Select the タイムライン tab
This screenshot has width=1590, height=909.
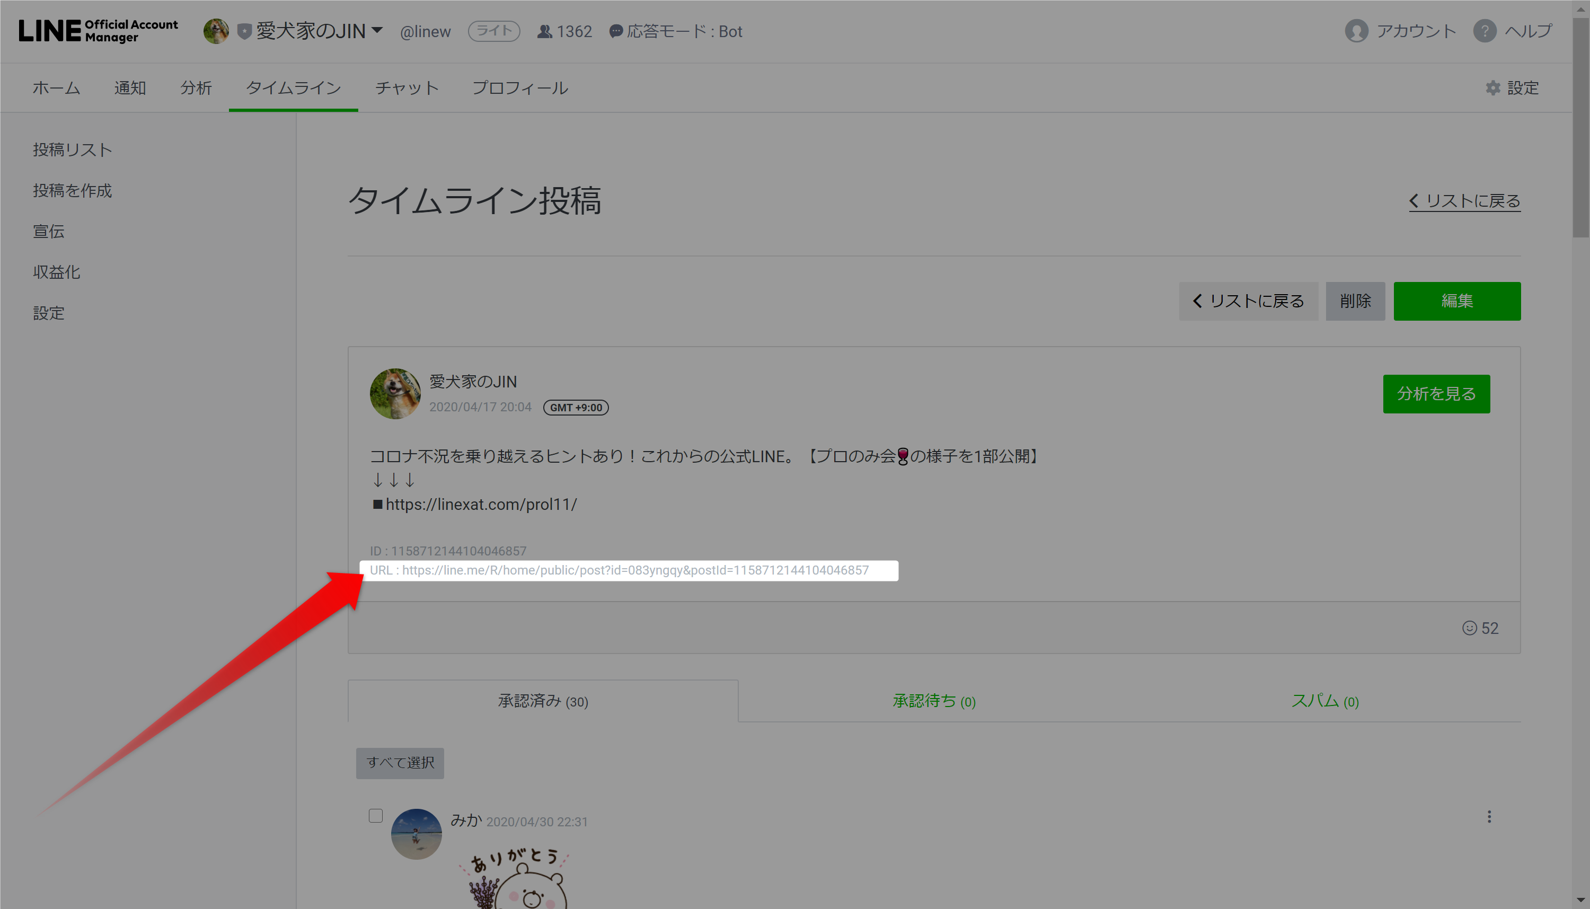(x=294, y=88)
